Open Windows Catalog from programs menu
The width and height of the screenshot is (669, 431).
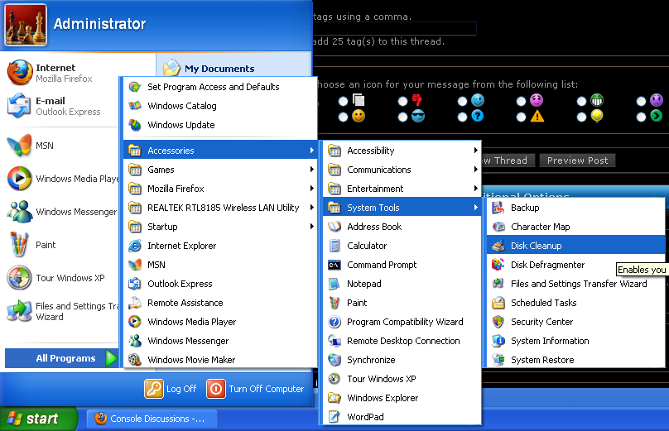pos(220,106)
